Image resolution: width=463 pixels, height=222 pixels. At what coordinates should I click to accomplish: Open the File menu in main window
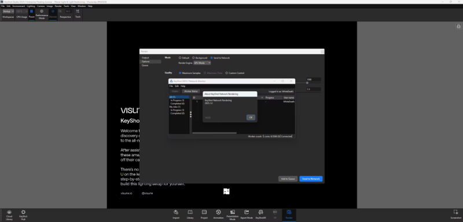coord(3,6)
